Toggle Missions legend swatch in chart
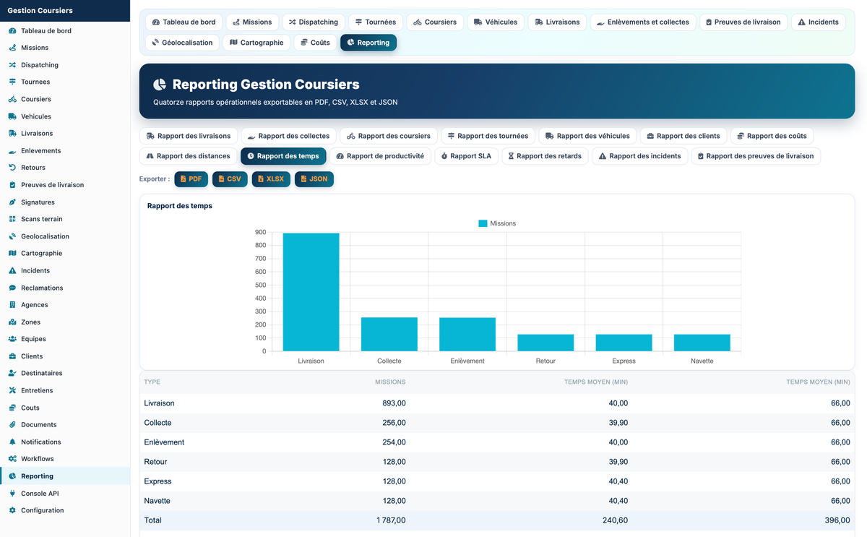The height and width of the screenshot is (537, 867). [x=483, y=224]
